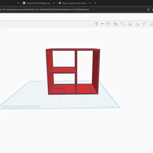Close the Create model Printables.com tab
153x153 pixels.
54,3
